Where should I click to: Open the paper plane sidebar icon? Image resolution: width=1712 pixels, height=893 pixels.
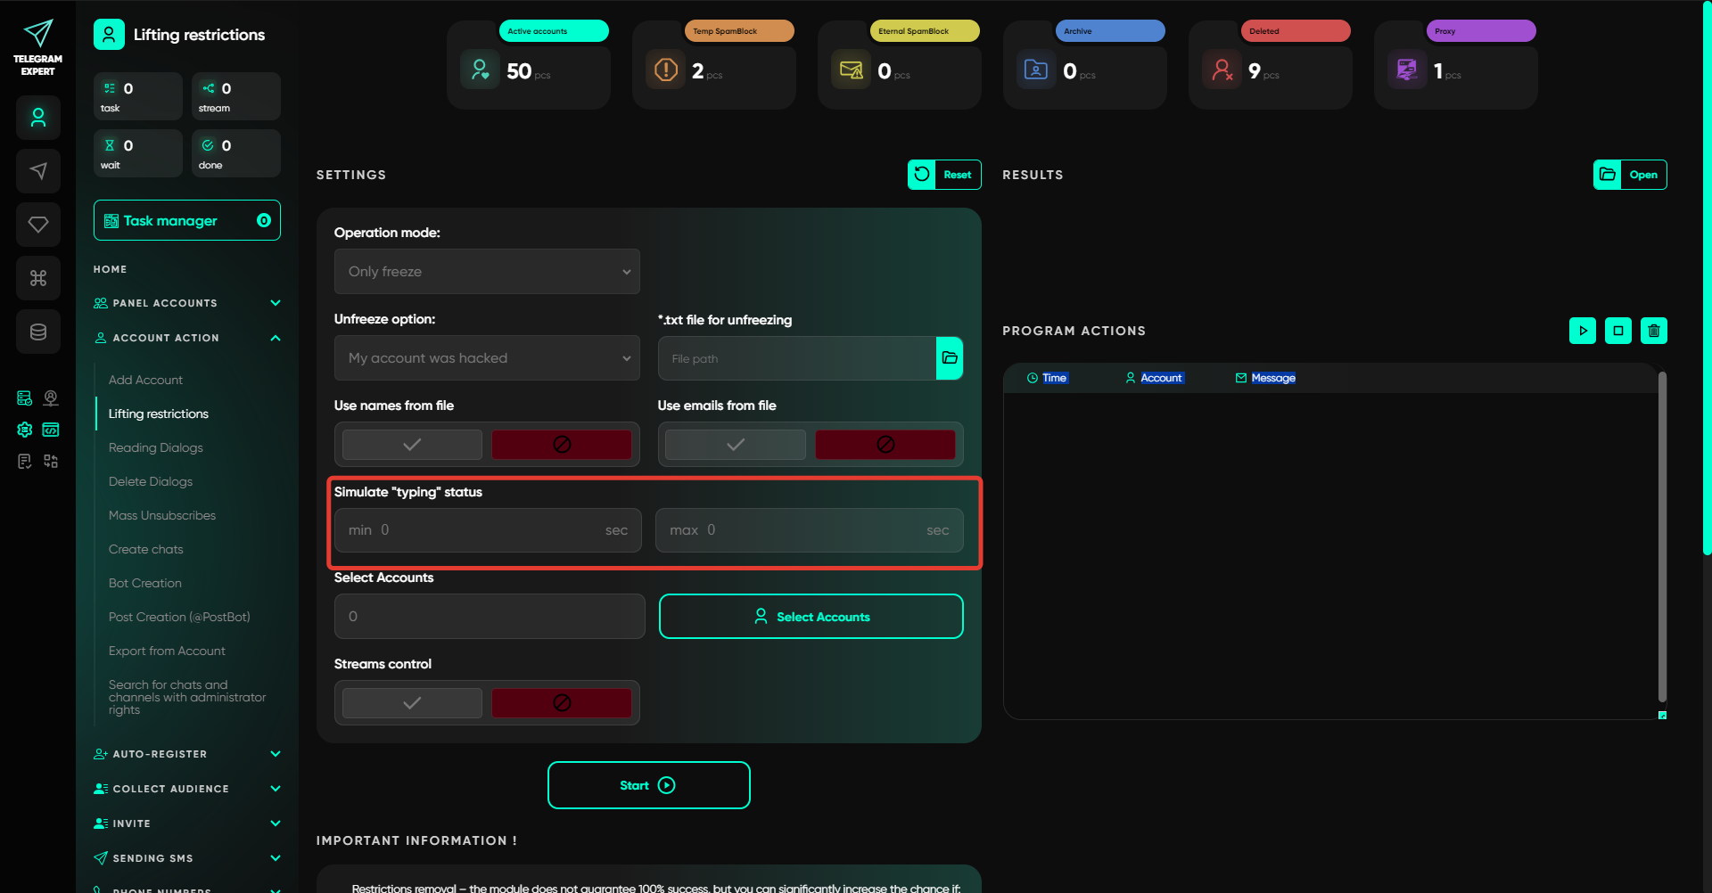[x=38, y=171]
